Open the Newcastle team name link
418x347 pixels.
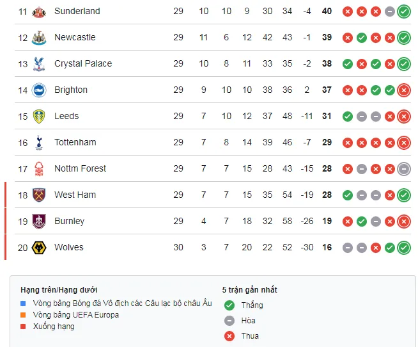75,38
